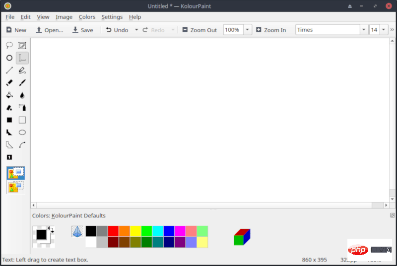The height and width of the screenshot is (266, 397).
Task: Click the Open... toolbar button
Action: click(x=50, y=30)
